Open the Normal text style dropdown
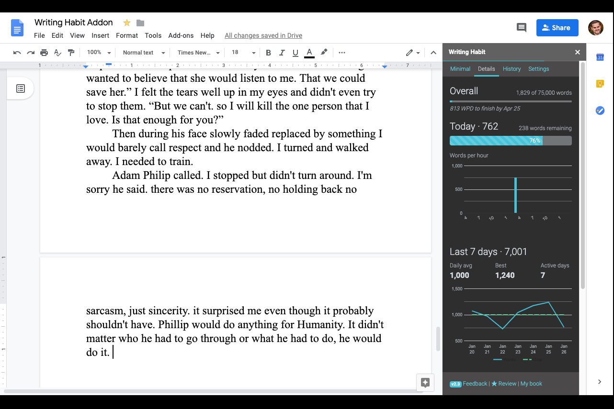The image size is (614, 409). (144, 53)
